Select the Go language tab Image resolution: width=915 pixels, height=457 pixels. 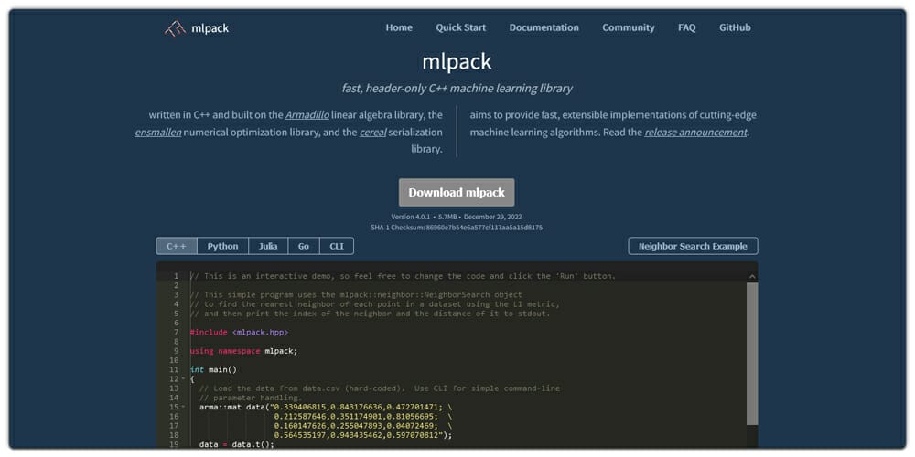(303, 246)
